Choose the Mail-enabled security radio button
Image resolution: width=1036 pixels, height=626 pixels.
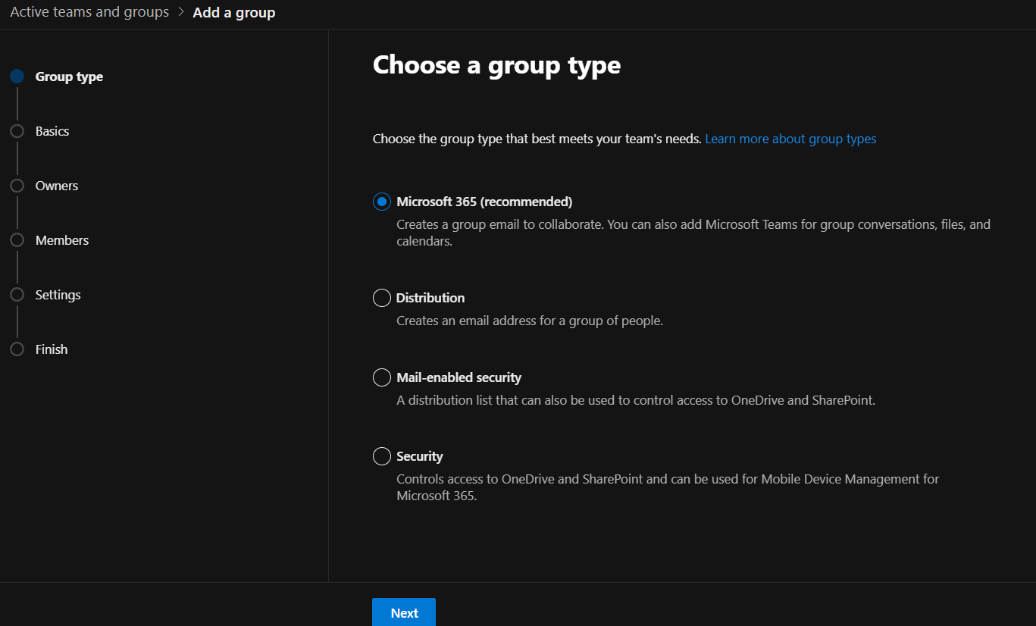click(x=382, y=377)
